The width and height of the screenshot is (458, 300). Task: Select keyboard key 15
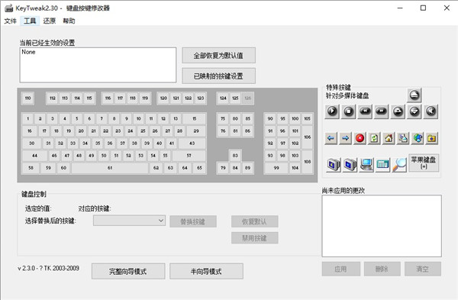click(x=194, y=119)
